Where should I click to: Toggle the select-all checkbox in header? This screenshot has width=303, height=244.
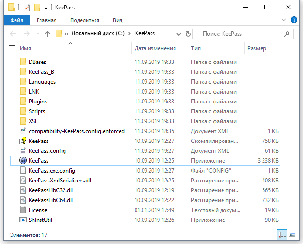[12, 48]
